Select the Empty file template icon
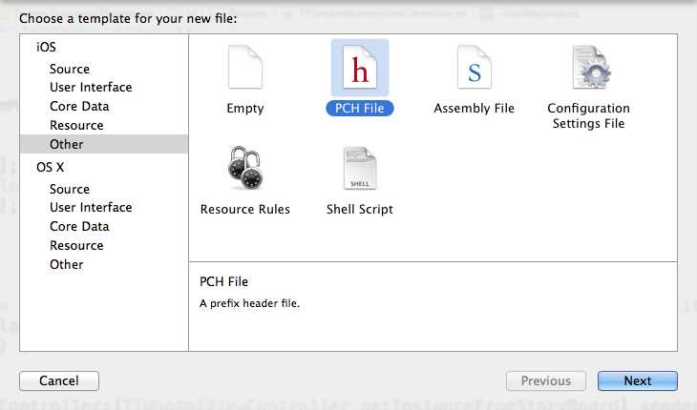 pyautogui.click(x=245, y=68)
